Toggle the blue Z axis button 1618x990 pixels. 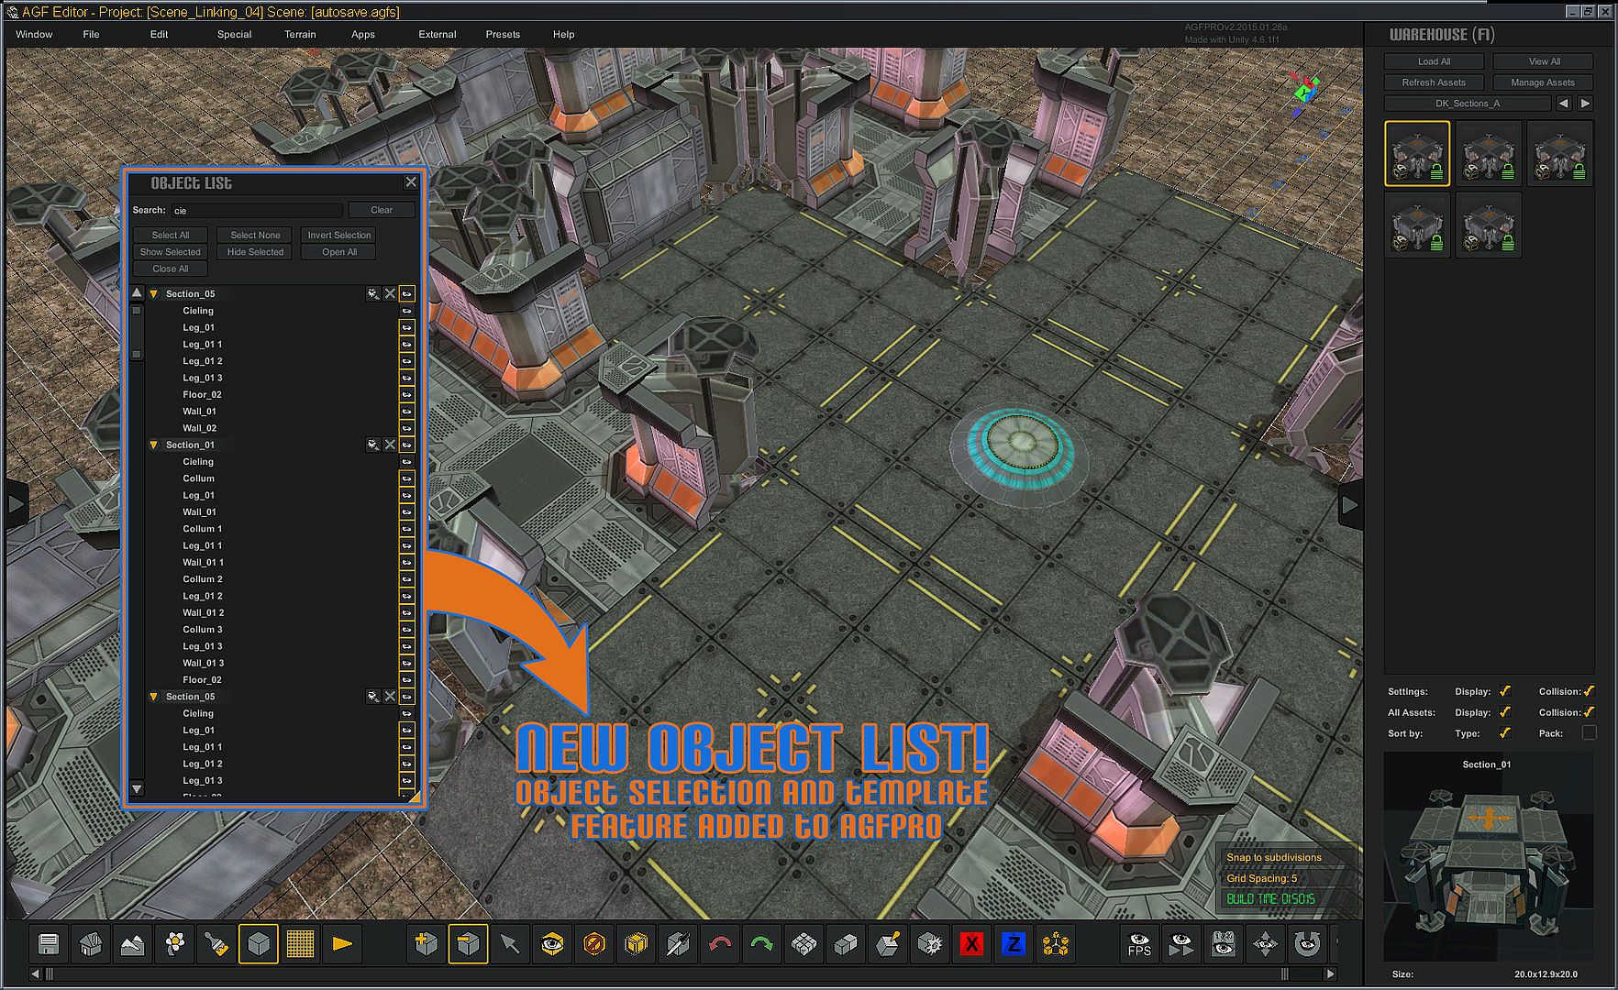pyautogui.click(x=1013, y=943)
